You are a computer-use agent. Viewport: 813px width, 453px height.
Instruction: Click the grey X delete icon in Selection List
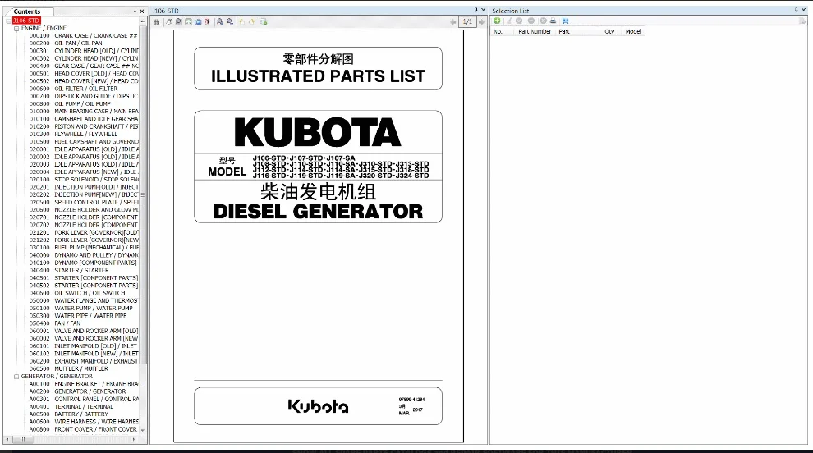point(543,21)
